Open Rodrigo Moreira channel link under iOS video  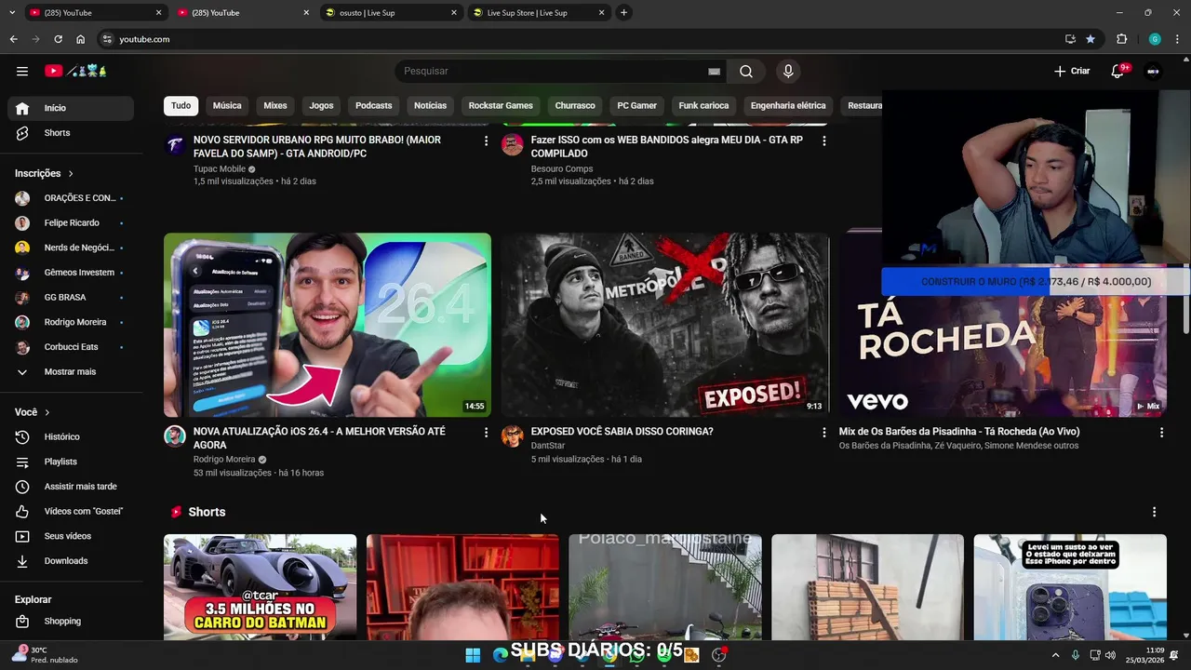pos(224,460)
